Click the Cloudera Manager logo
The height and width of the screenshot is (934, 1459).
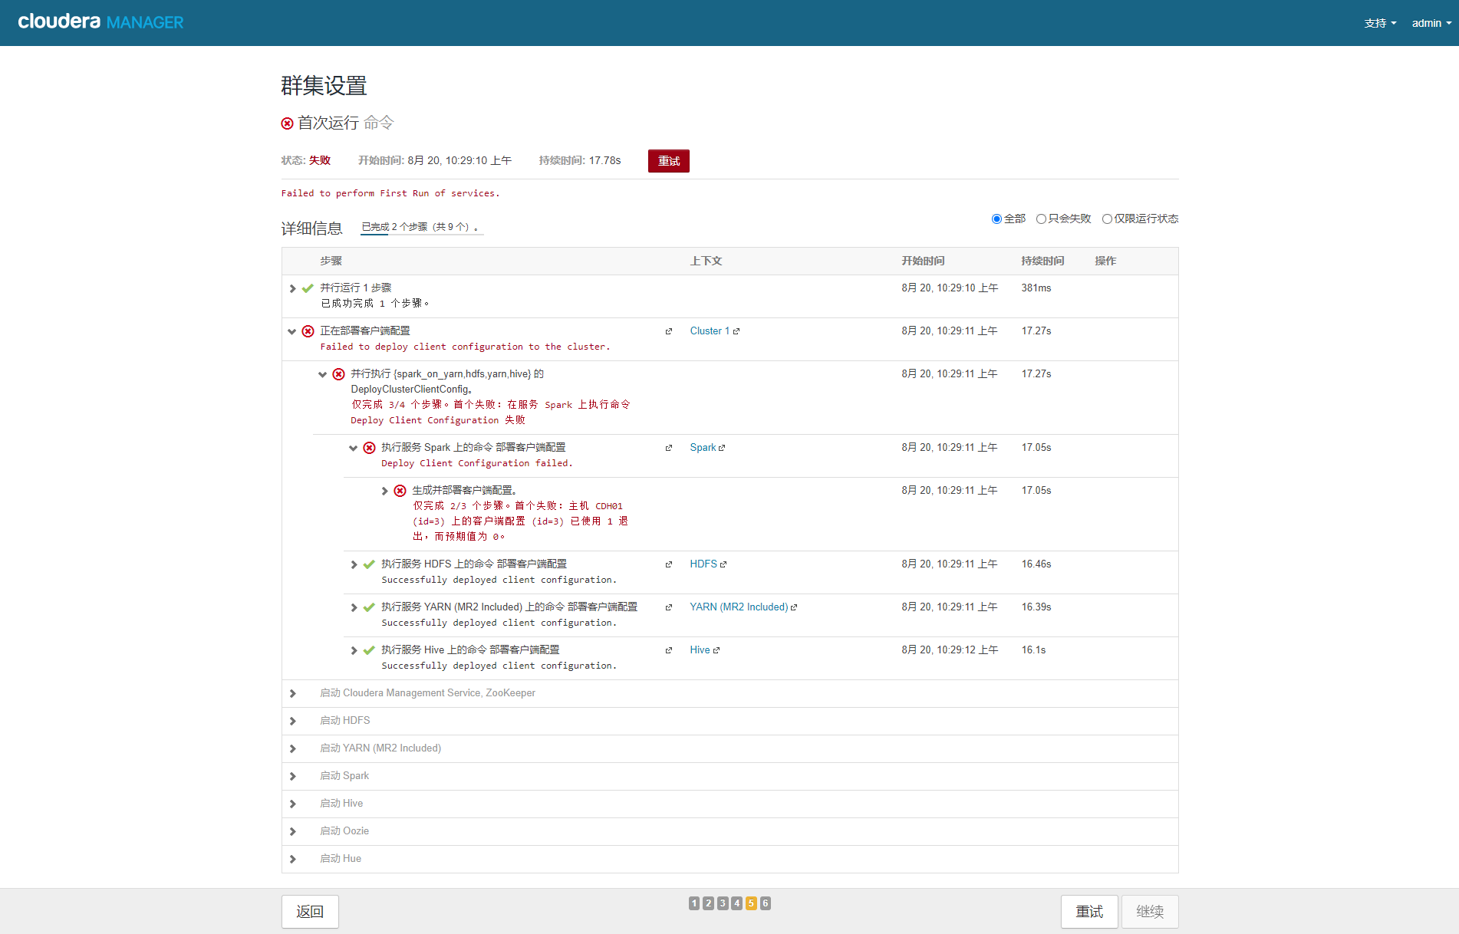point(100,22)
